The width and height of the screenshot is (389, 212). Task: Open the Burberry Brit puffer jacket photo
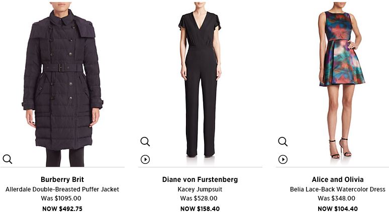click(x=62, y=84)
